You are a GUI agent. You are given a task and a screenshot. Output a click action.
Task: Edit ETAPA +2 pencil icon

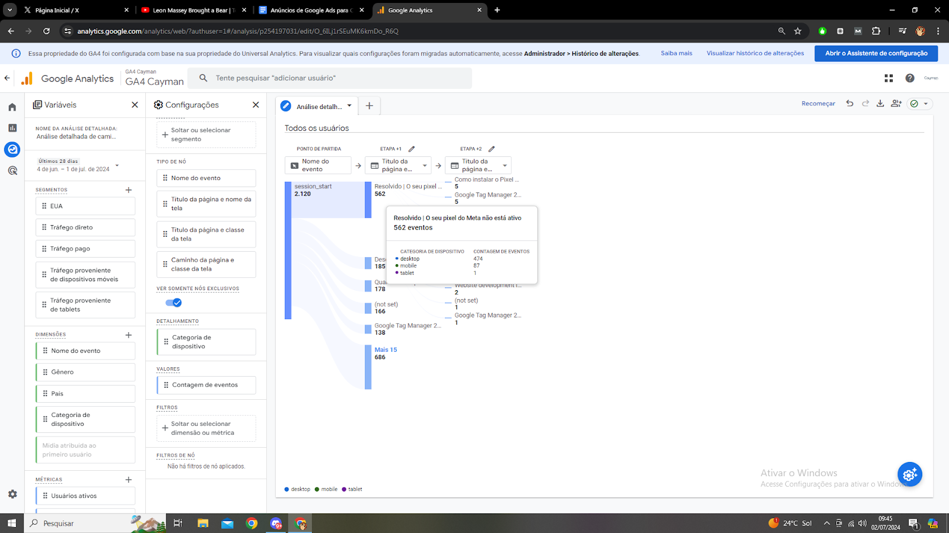[492, 149]
